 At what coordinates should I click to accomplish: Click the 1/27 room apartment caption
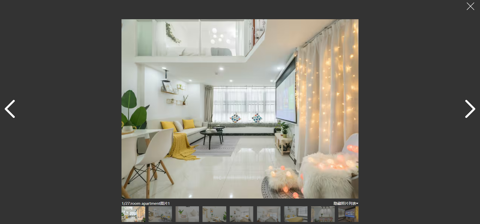pyautogui.click(x=146, y=204)
